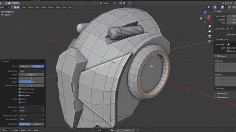The height and width of the screenshot is (132, 236).
Task: Enable Clamp Overlap checkbox
Action: coord(20,92)
